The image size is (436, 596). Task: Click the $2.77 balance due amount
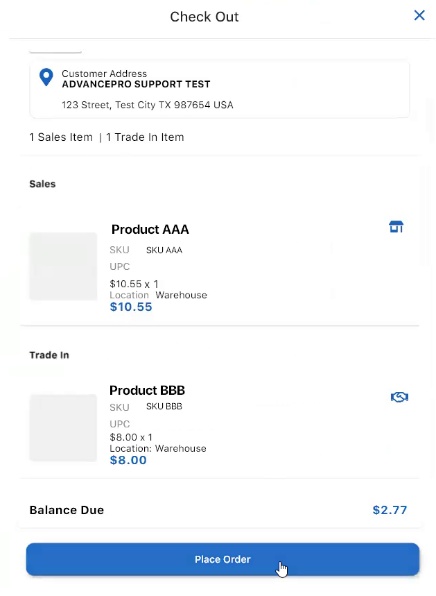tap(390, 511)
